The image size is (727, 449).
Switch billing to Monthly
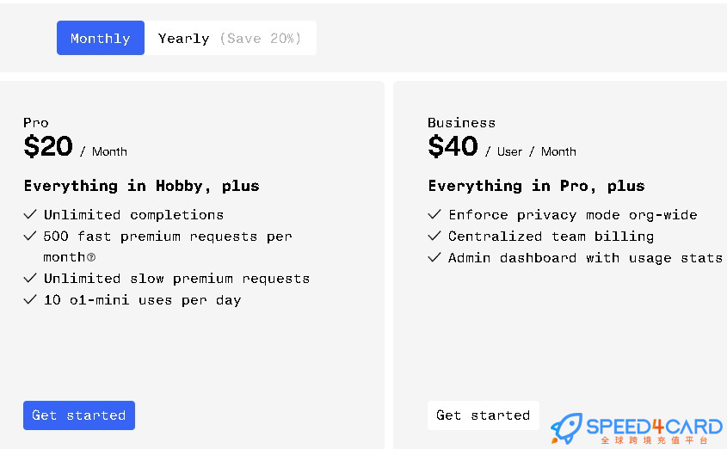click(x=100, y=38)
